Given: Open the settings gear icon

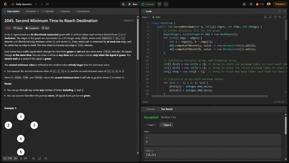Looking at the screenshot, I should tap(251, 4).
